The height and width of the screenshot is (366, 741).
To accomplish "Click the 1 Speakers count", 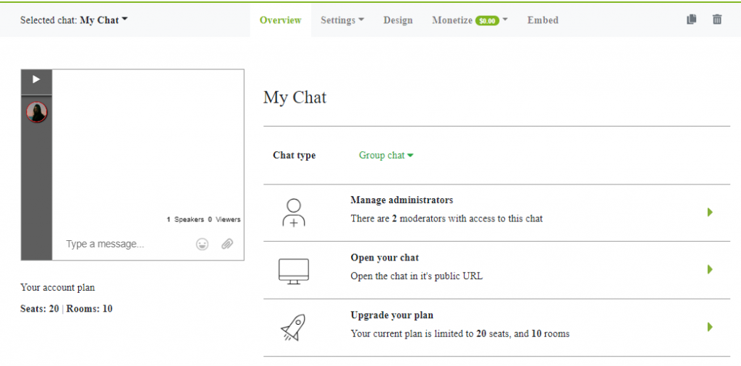I will click(x=185, y=220).
